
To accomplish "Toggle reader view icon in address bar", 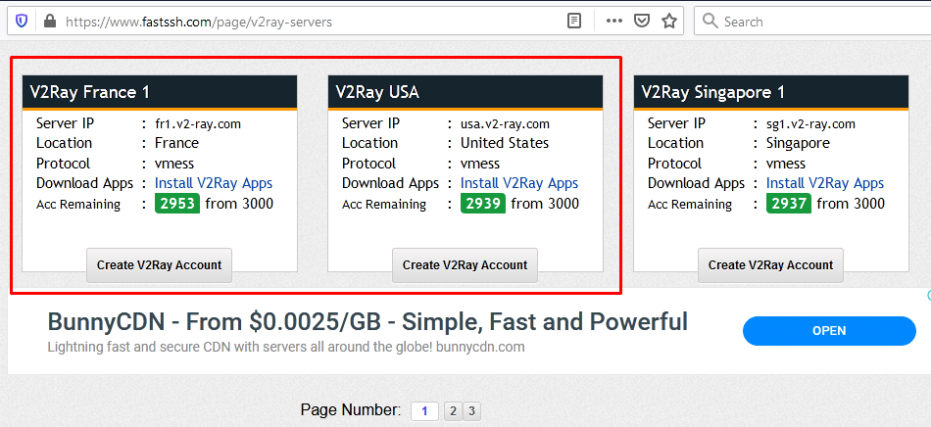I will pos(573,22).
